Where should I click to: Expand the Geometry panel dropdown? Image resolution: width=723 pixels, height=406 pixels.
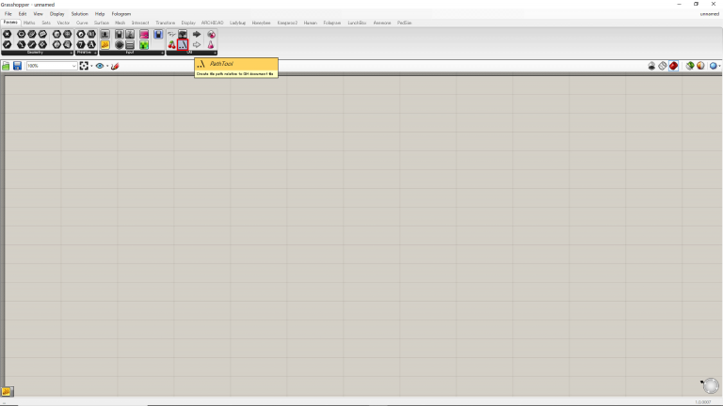click(71, 53)
